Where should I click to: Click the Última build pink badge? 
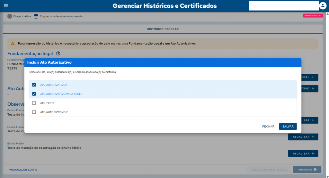coord(312,15)
